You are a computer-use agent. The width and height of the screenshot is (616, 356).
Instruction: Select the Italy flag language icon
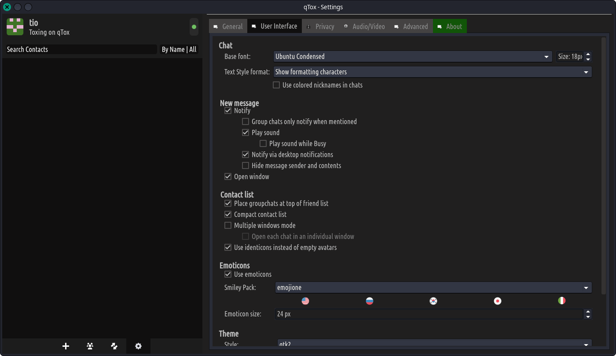pyautogui.click(x=562, y=301)
